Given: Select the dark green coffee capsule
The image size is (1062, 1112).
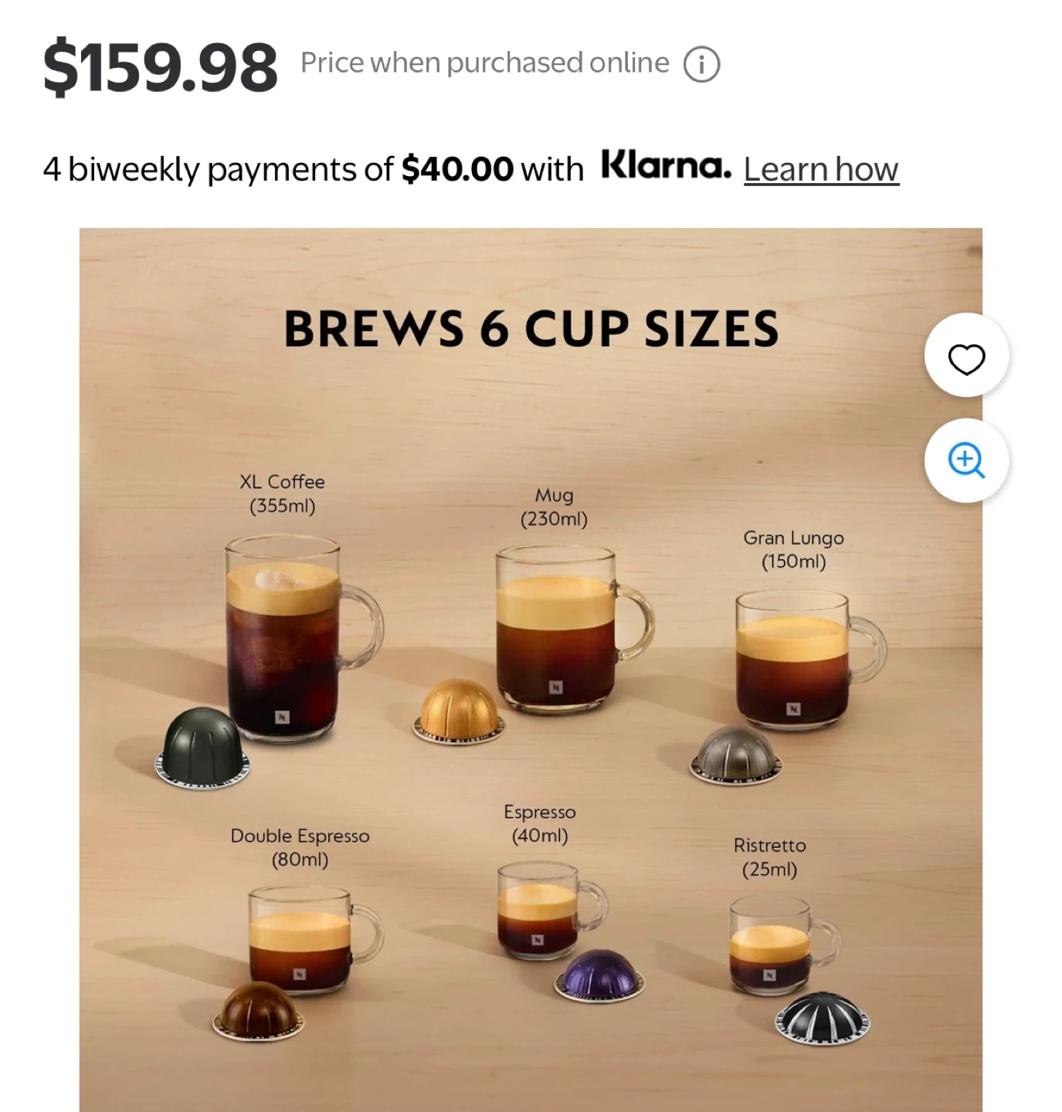Looking at the screenshot, I should (202, 747).
